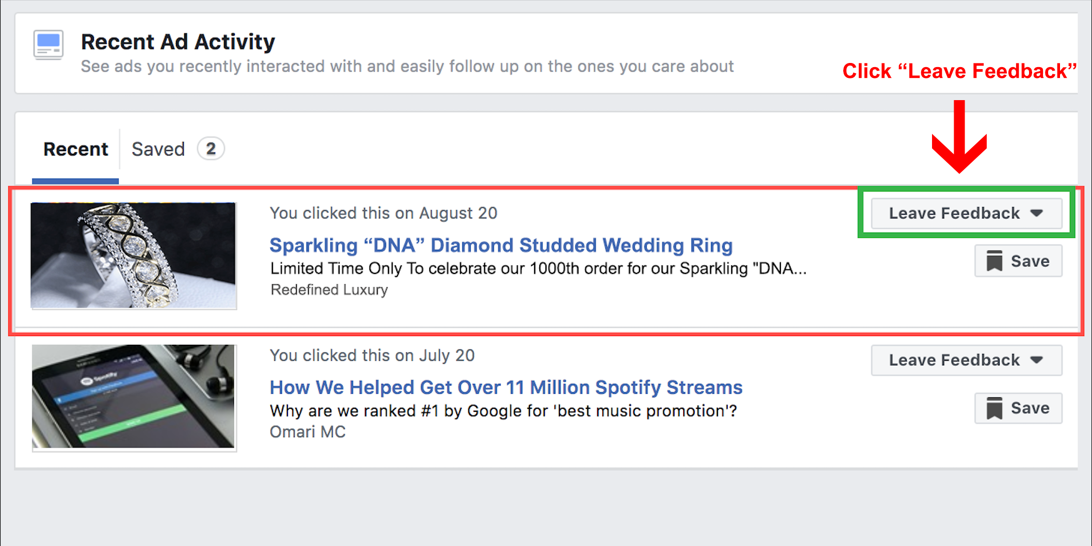This screenshot has width=1092, height=546.
Task: Click the Spotify tablet ad thumbnail
Action: tap(134, 398)
